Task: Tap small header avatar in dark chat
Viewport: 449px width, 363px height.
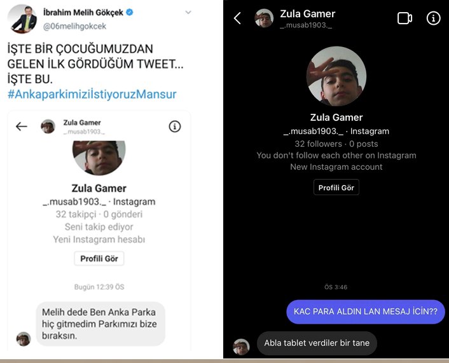Action: tap(264, 18)
